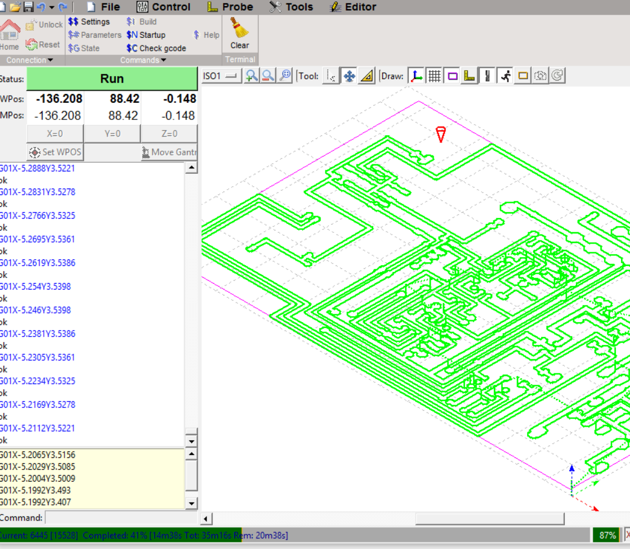Pick the Ruler measuring tool
Screen dimensions: 630x549
(367, 76)
